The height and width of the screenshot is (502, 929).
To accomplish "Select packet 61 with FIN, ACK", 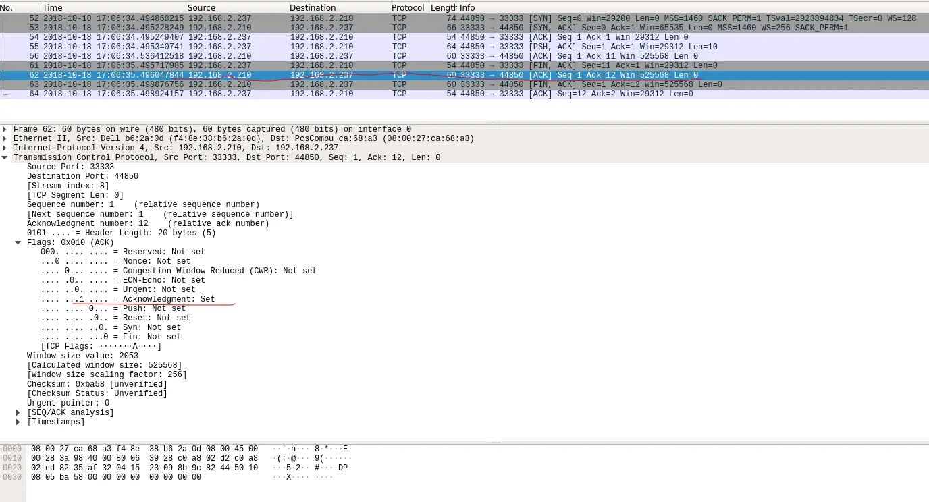I will tap(464, 65).
